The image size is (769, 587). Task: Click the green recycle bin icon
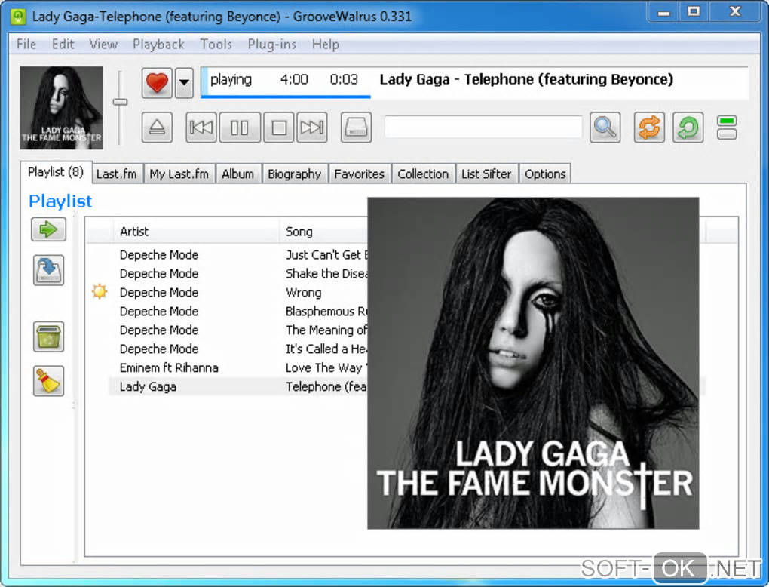48,337
